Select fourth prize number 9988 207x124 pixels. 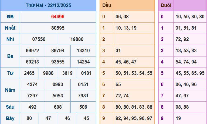(x=48, y=73)
